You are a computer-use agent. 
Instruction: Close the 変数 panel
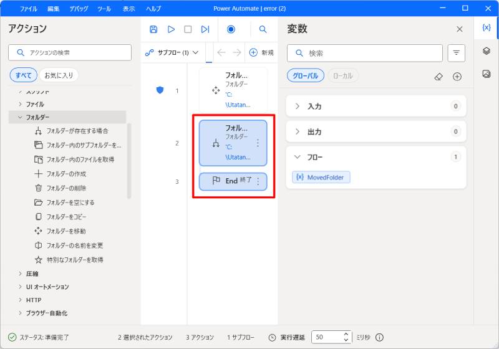click(x=460, y=29)
